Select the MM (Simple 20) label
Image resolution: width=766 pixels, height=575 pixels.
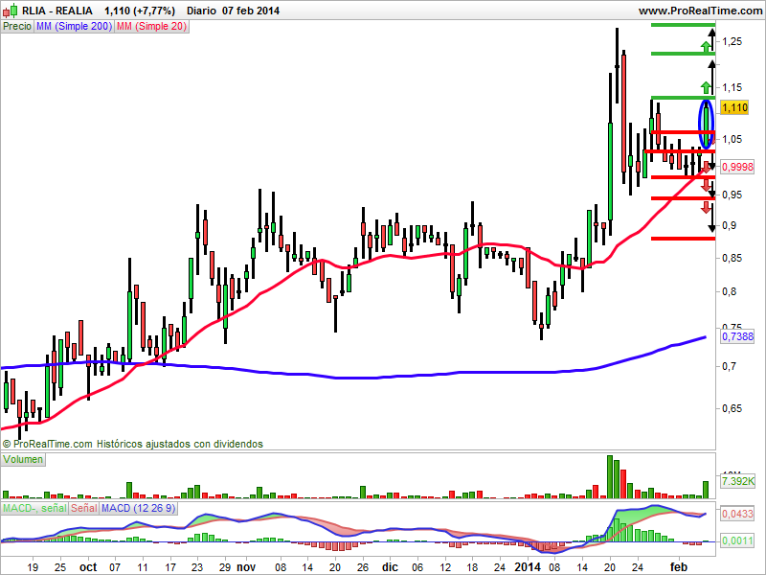pyautogui.click(x=152, y=27)
